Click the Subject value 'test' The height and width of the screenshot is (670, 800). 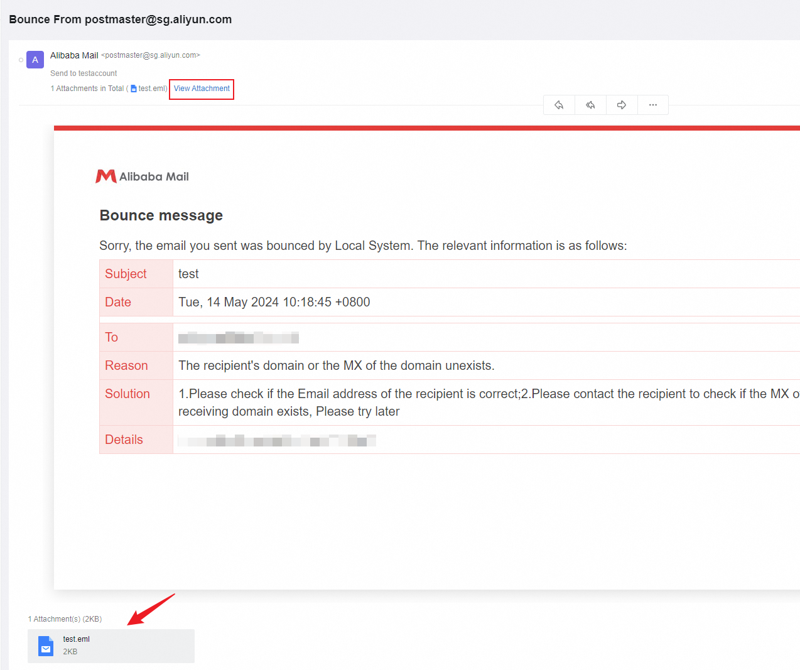click(188, 274)
